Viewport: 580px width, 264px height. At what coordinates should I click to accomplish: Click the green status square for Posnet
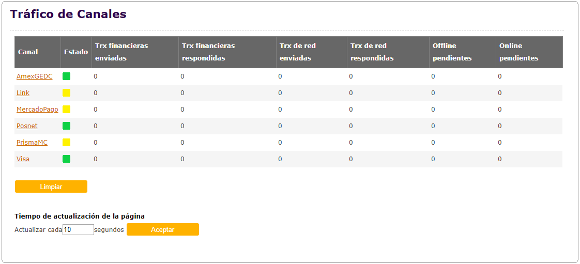point(66,126)
